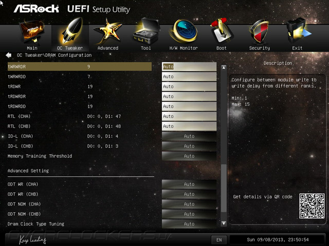The height and width of the screenshot is (246, 329).
Task: Click the RTL (CHA) Auto input field
Action: point(189,116)
